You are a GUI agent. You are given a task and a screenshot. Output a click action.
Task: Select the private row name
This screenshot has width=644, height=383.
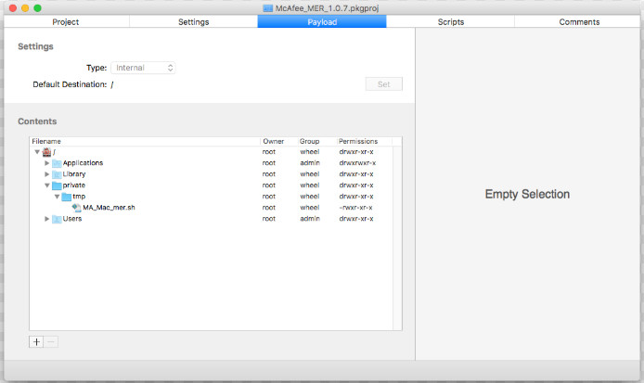[x=74, y=185]
